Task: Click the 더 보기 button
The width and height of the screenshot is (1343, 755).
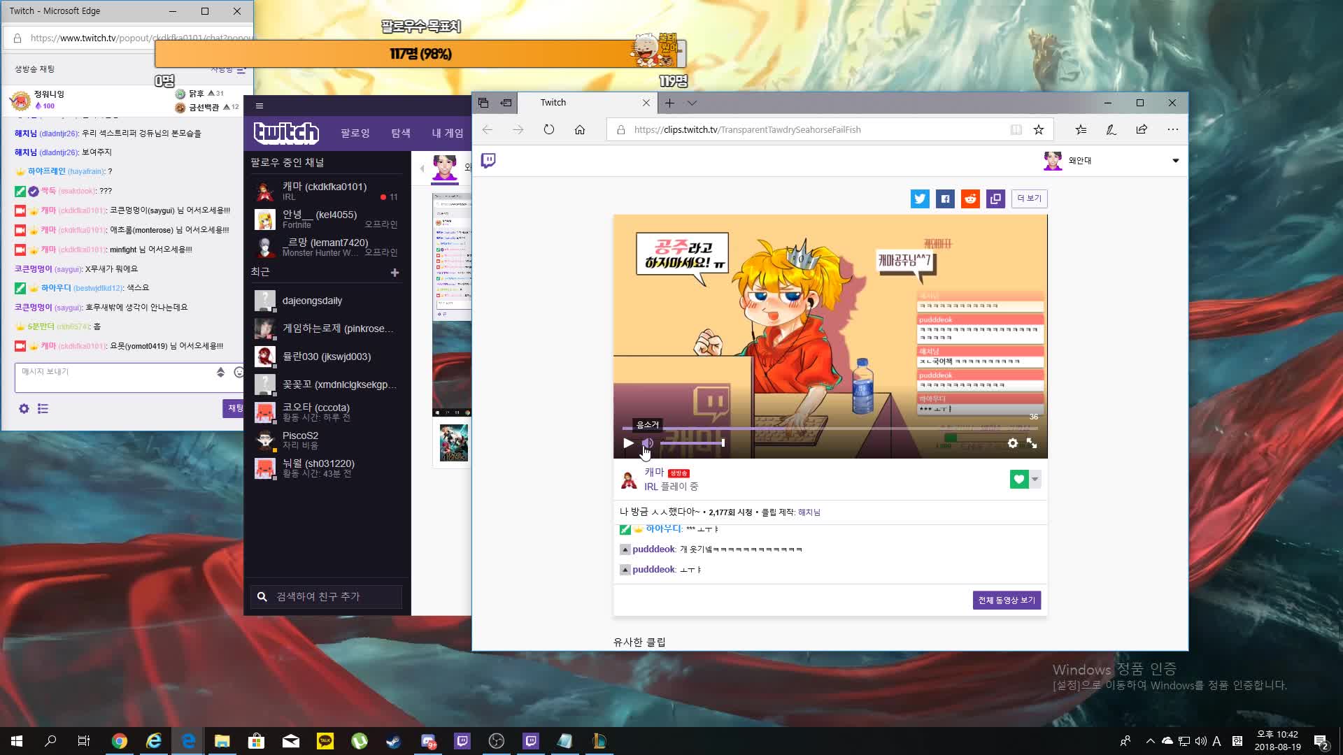Action: (1029, 199)
